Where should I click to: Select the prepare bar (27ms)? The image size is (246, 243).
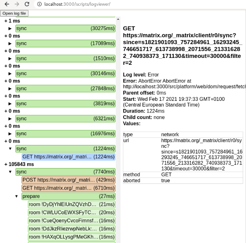pyautogui.click(x=68, y=196)
